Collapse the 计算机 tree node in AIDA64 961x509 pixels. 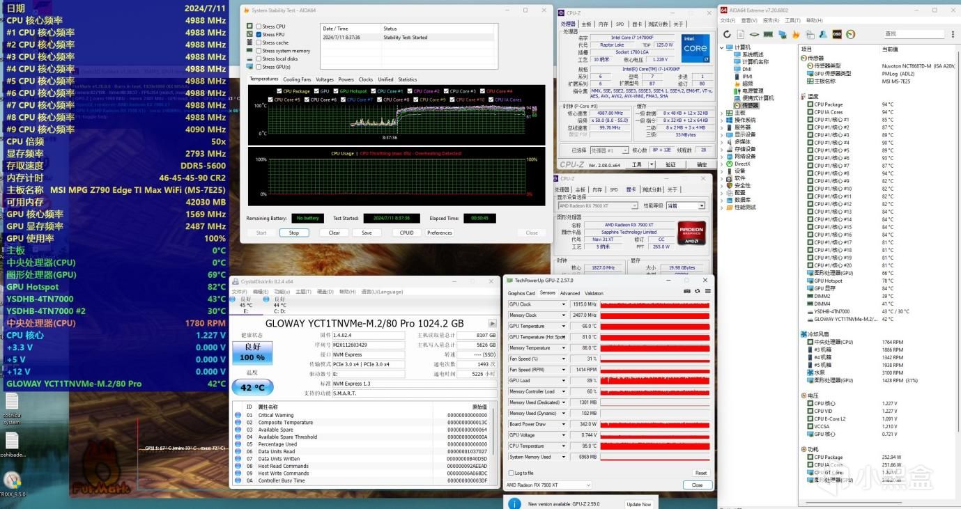click(723, 47)
